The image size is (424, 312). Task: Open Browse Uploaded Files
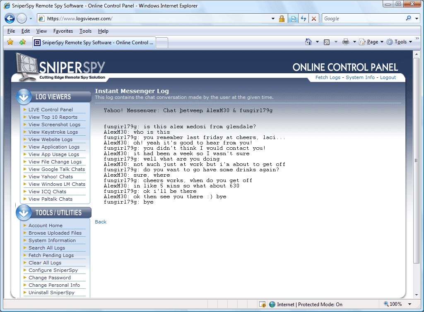pos(55,233)
